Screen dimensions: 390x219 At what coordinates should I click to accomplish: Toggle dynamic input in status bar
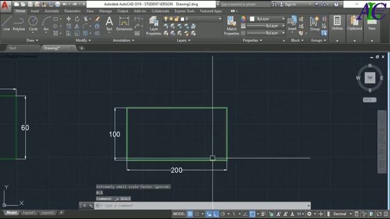[209, 214]
